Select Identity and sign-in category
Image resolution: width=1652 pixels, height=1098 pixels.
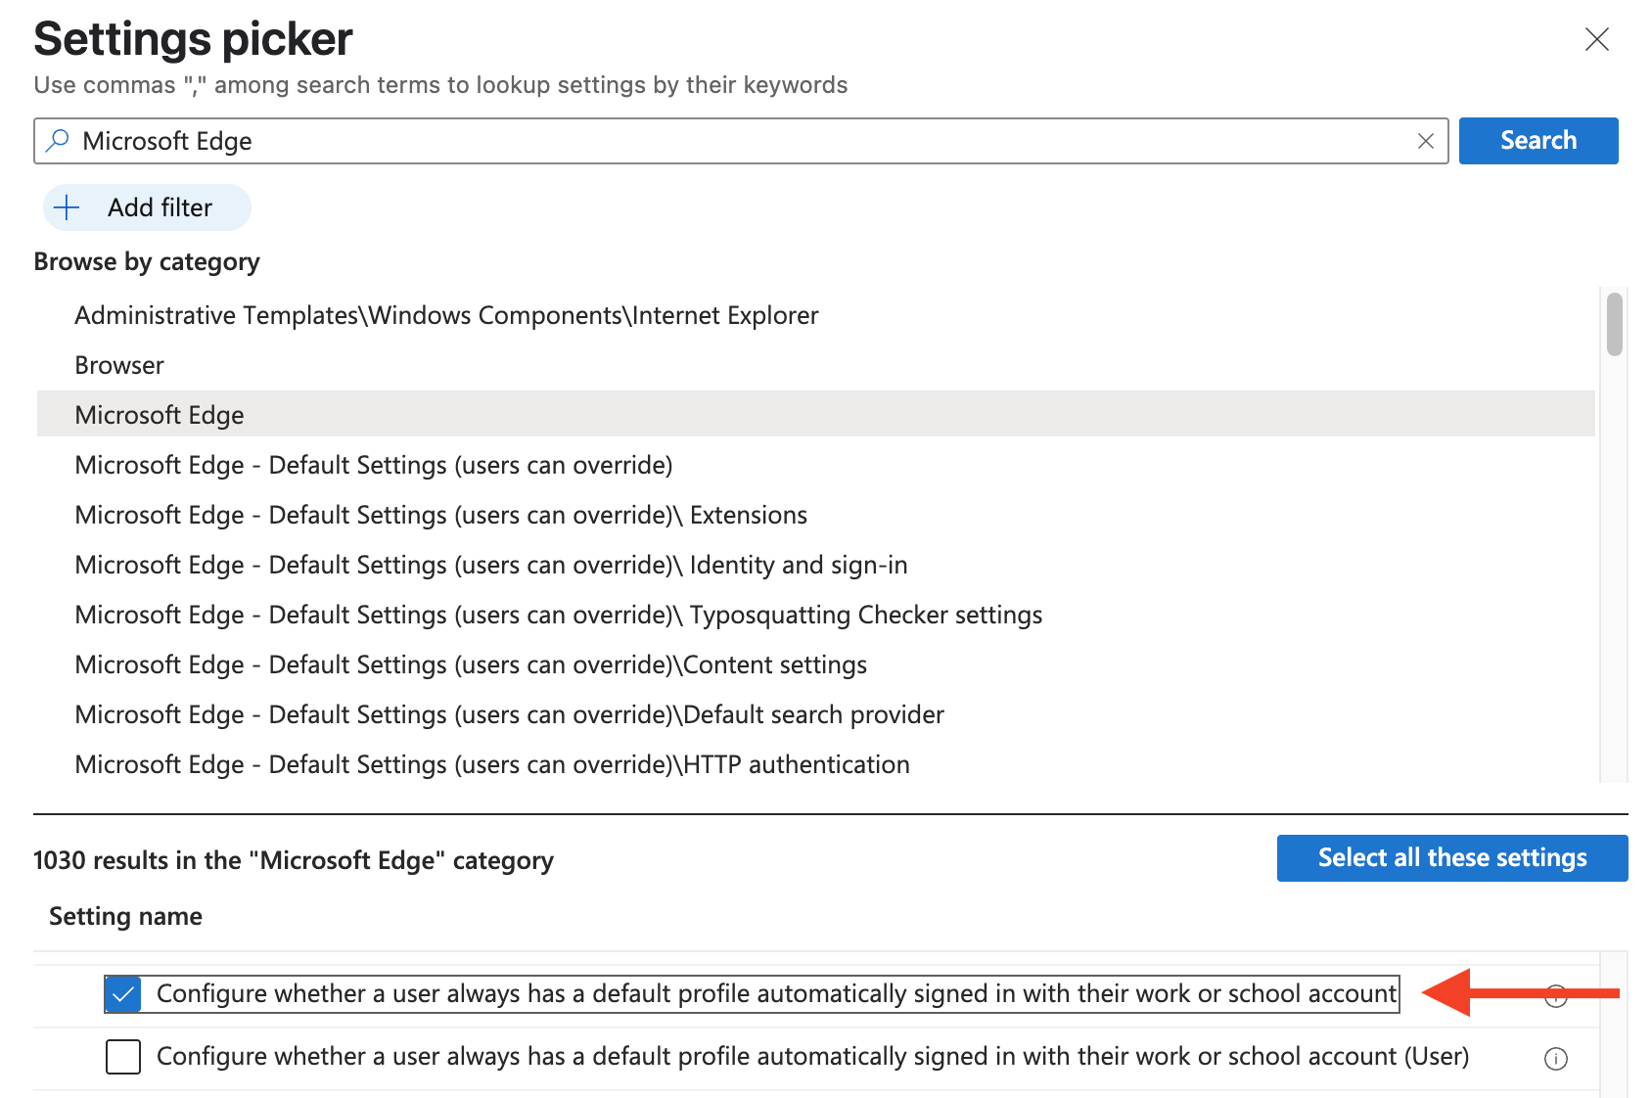[490, 565]
